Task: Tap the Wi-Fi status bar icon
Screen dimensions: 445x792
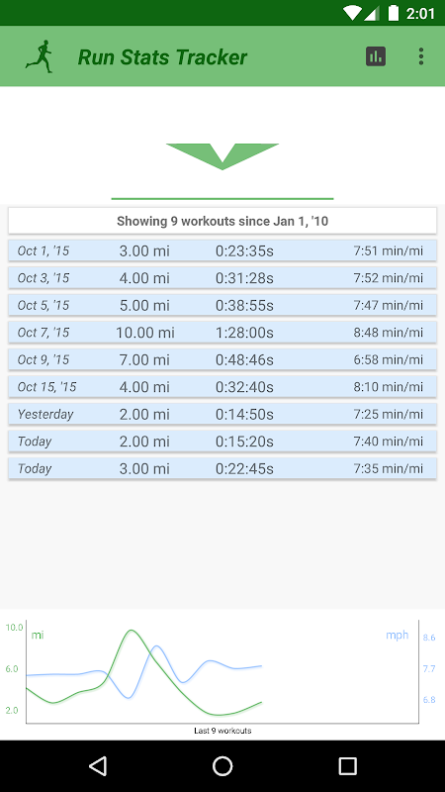Action: pyautogui.click(x=352, y=13)
